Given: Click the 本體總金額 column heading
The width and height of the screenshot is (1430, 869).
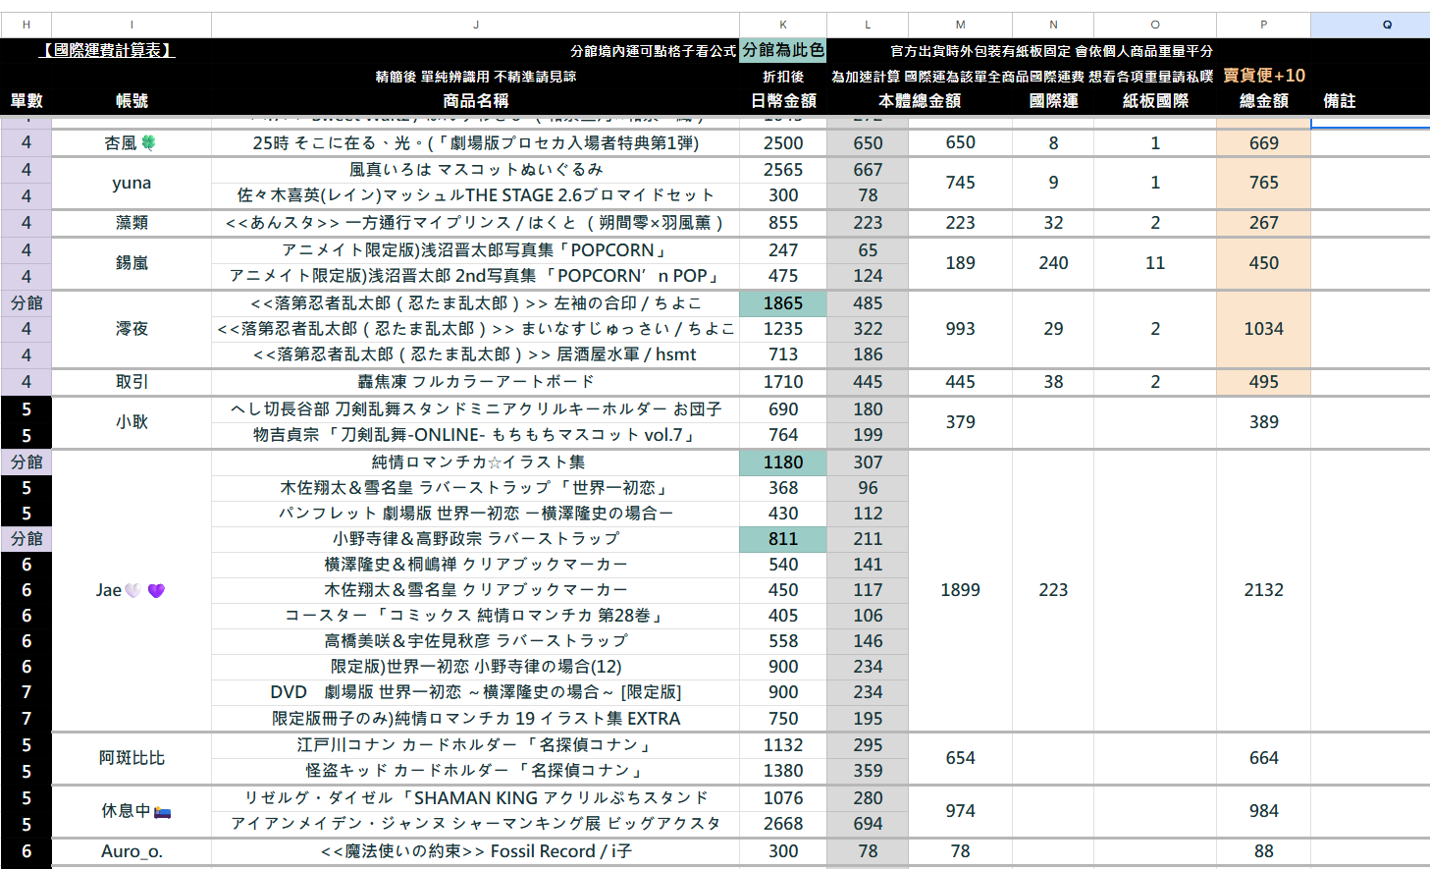Looking at the screenshot, I should (920, 101).
